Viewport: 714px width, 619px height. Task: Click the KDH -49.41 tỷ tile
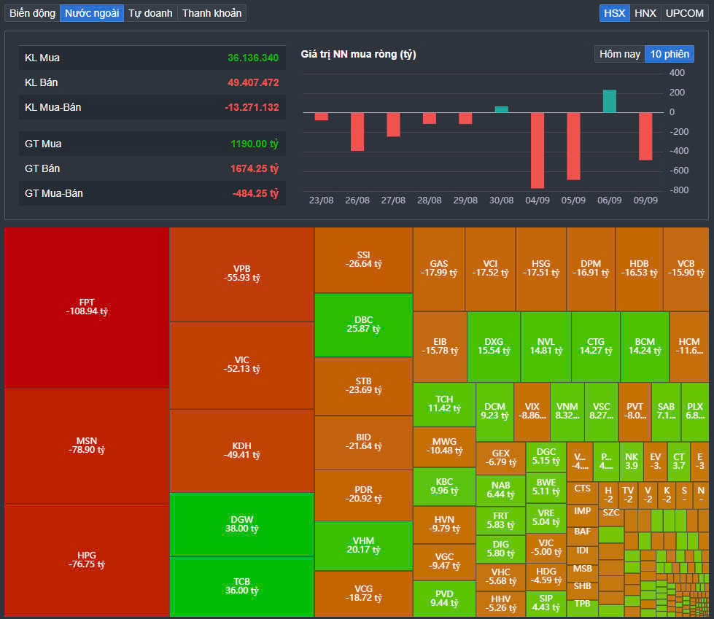click(x=242, y=451)
